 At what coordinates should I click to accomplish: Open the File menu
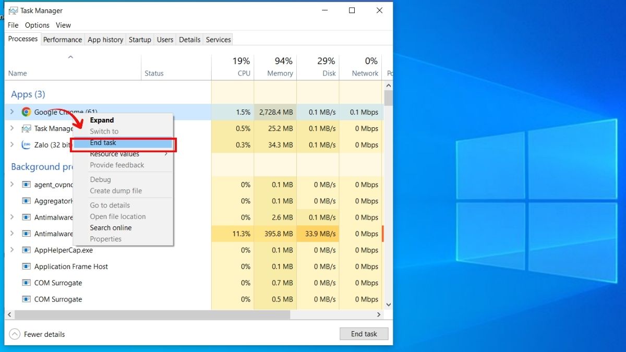[x=13, y=25]
